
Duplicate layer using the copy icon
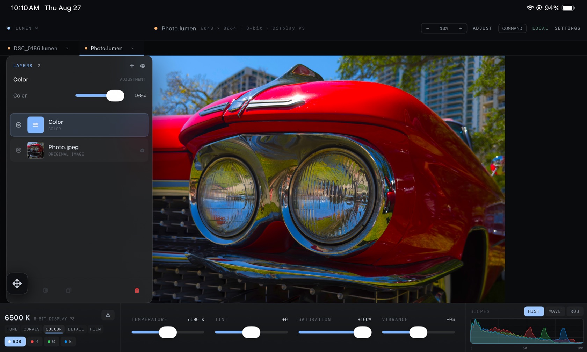(x=69, y=290)
